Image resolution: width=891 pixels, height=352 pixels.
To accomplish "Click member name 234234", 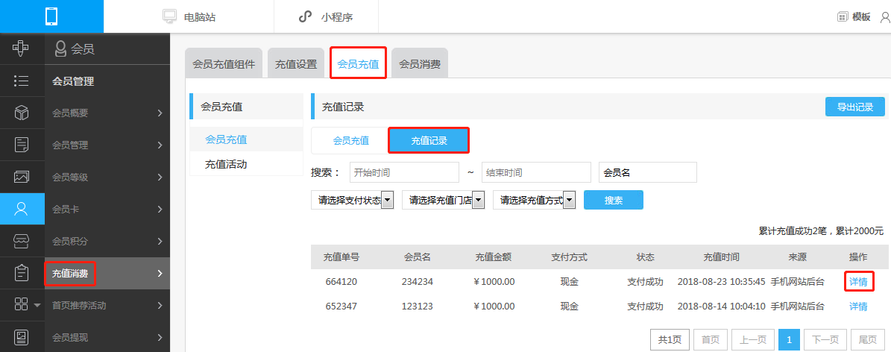I will [x=417, y=281].
